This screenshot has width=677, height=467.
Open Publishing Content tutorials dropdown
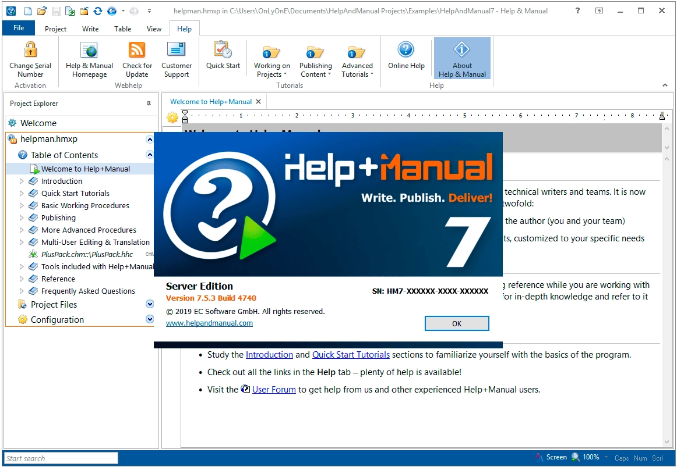[316, 60]
